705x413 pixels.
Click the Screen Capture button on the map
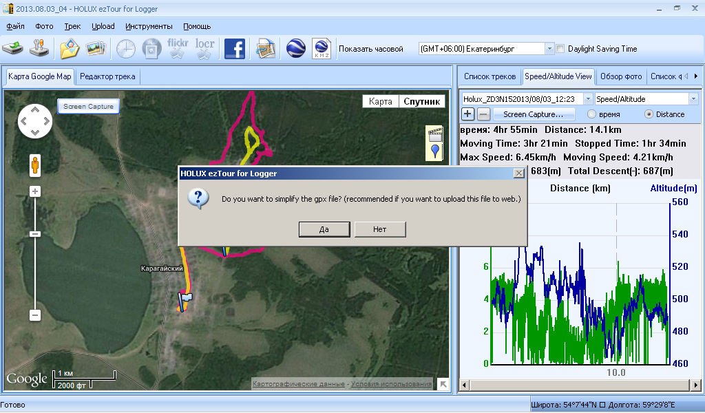89,107
